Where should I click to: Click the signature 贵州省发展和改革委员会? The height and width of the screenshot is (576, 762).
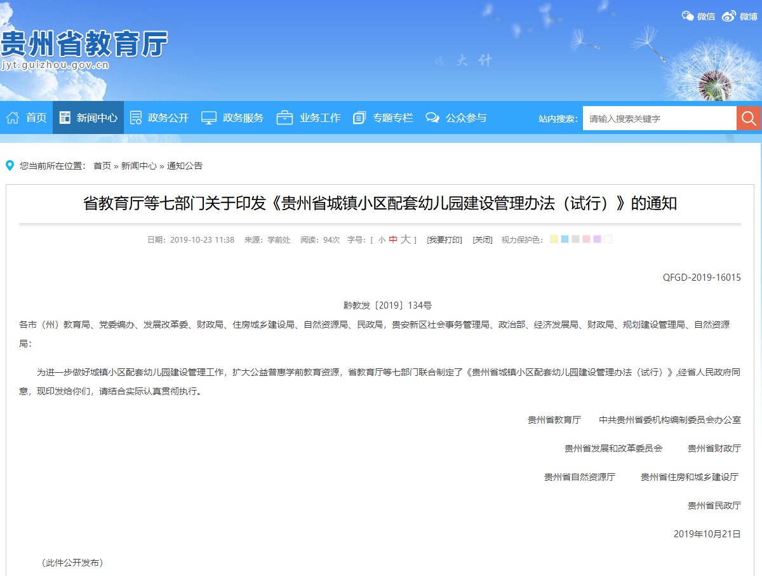613,448
